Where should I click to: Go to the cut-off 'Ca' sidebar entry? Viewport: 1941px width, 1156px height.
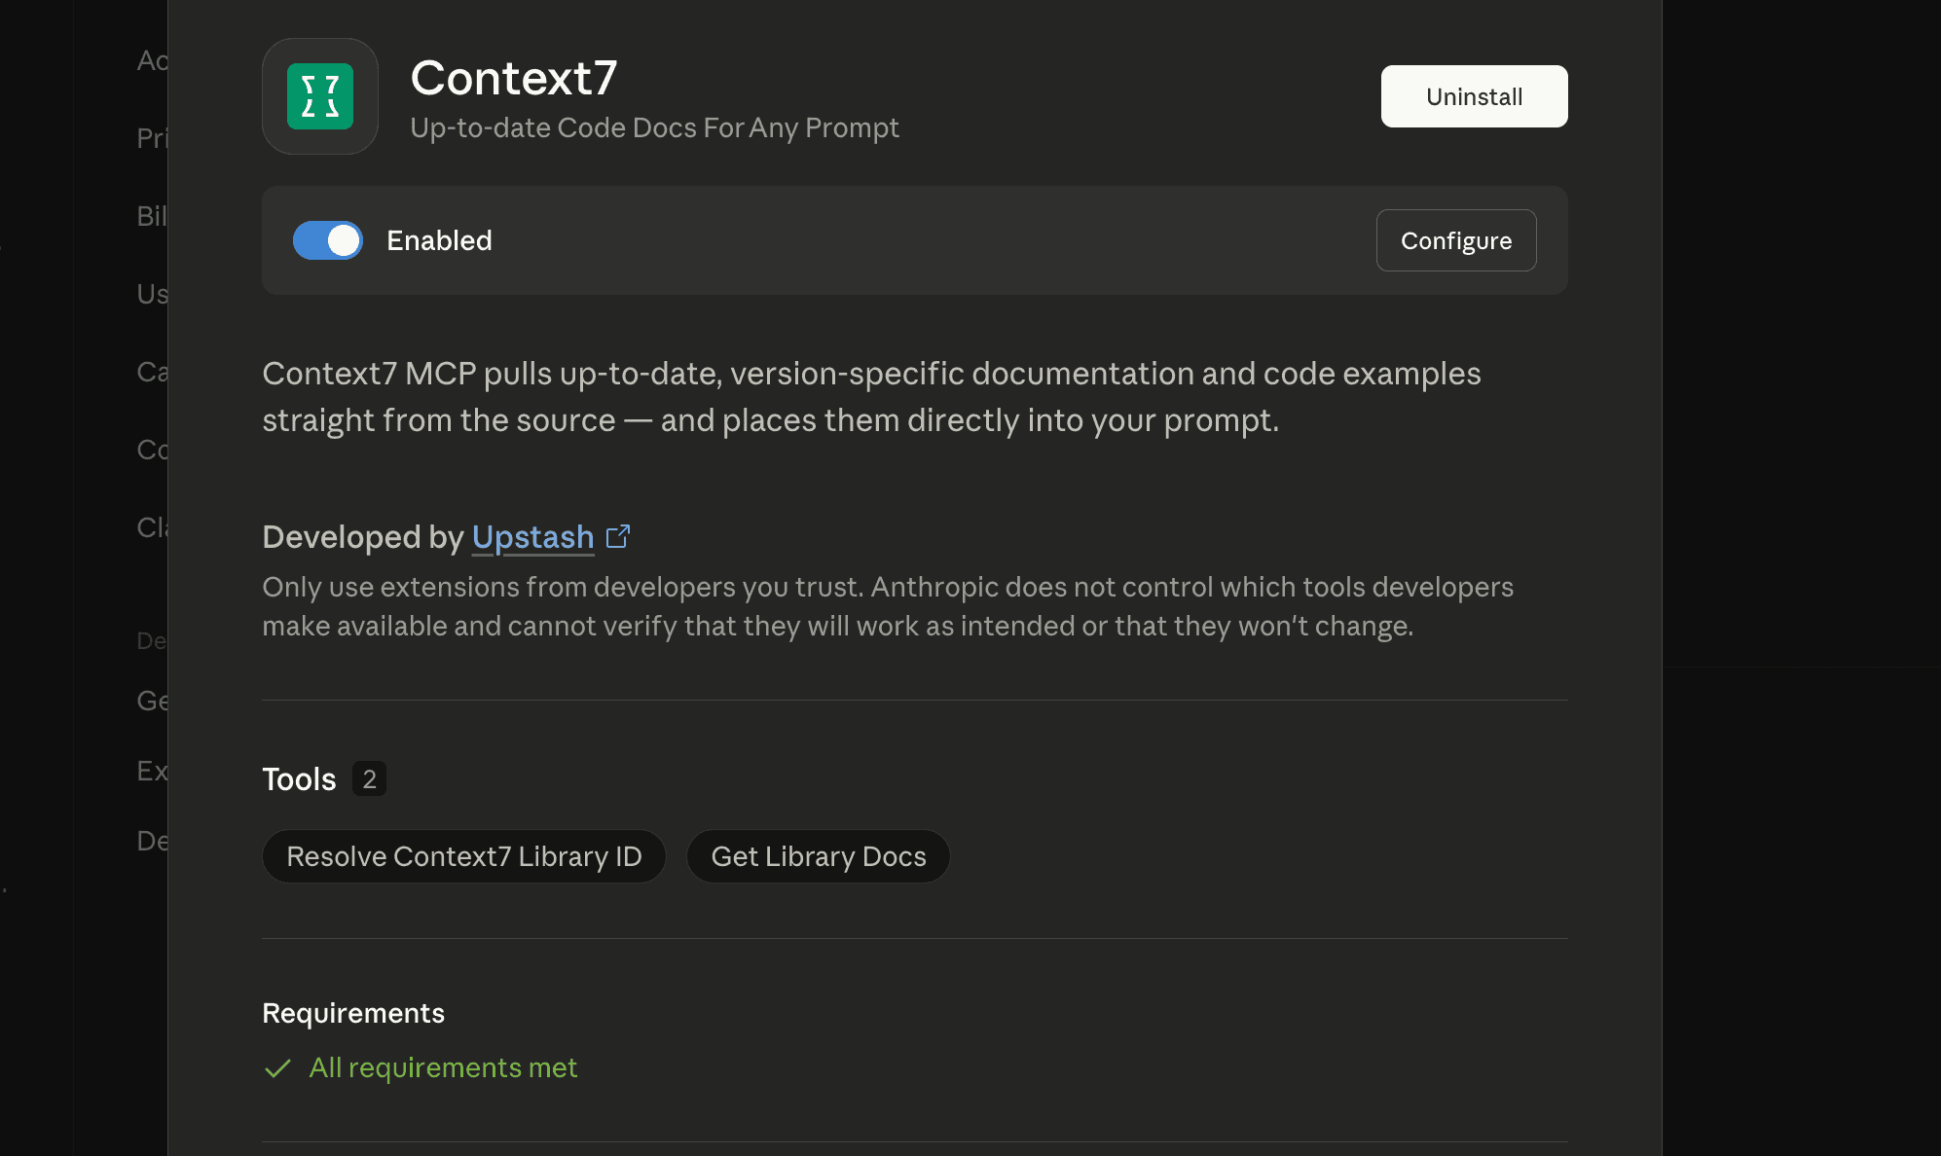[152, 372]
